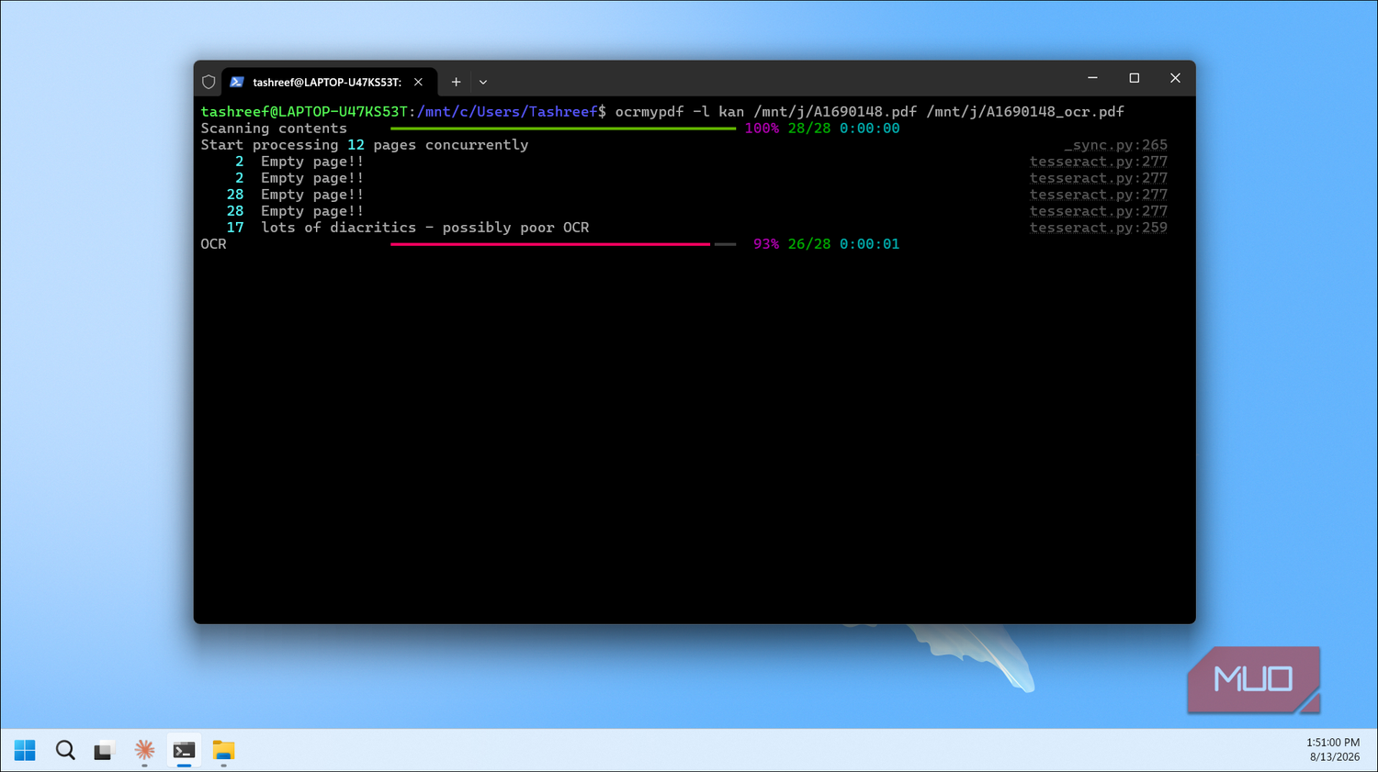Click the PowerShell icon on the tab
Screen dimensions: 1378x772
click(x=237, y=82)
